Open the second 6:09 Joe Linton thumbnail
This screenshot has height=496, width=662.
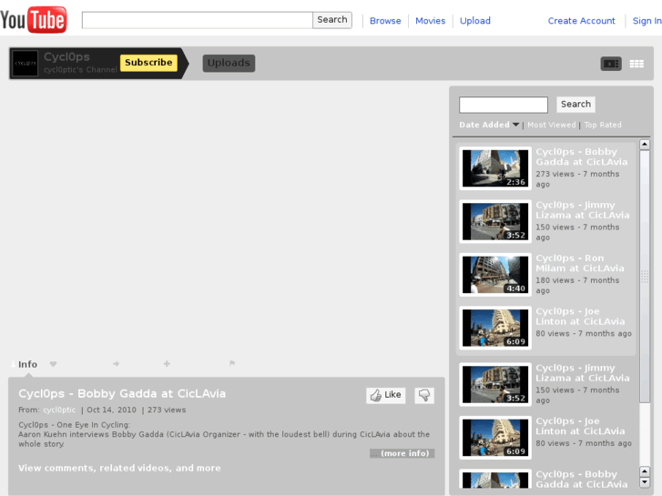coord(495,438)
